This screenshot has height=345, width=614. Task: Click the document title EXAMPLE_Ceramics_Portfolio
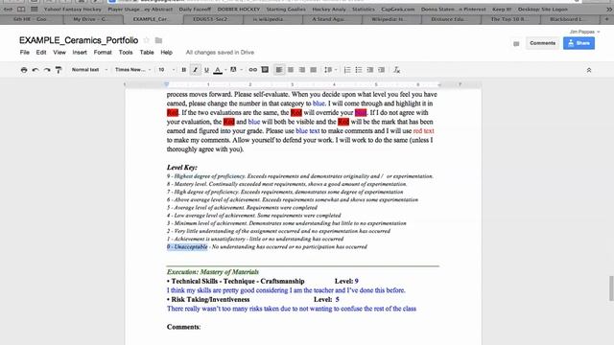pos(79,40)
